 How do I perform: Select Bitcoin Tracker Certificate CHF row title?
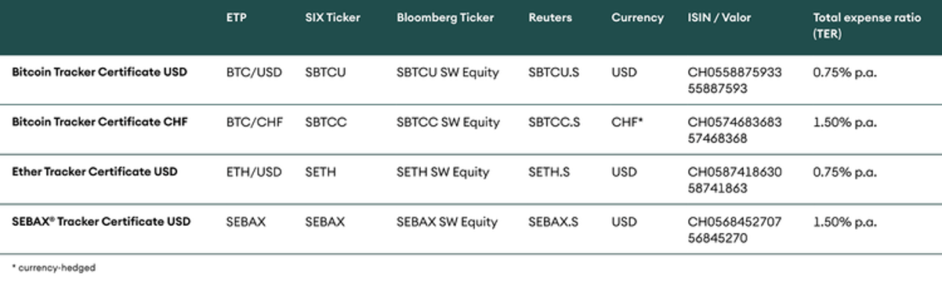[100, 122]
